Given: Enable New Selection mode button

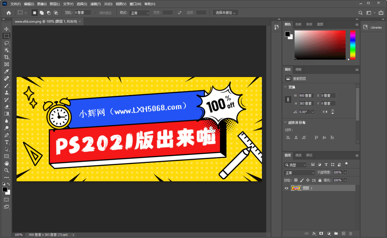Looking at the screenshot, I should 35,13.
